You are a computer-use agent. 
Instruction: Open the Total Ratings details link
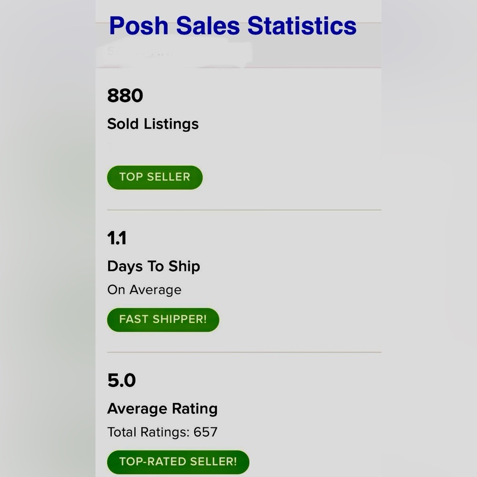click(x=162, y=432)
